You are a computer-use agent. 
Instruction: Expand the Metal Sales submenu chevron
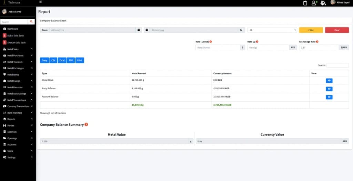point(32,49)
